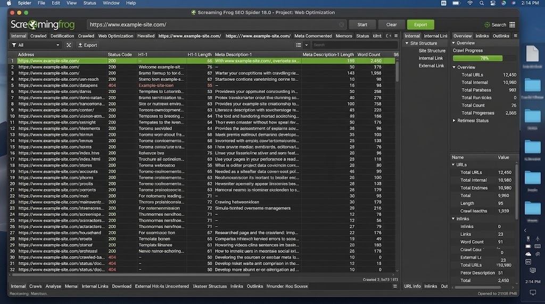This screenshot has height=304, width=545.
Task: Click the Start crawl button
Action: pos(362,24)
